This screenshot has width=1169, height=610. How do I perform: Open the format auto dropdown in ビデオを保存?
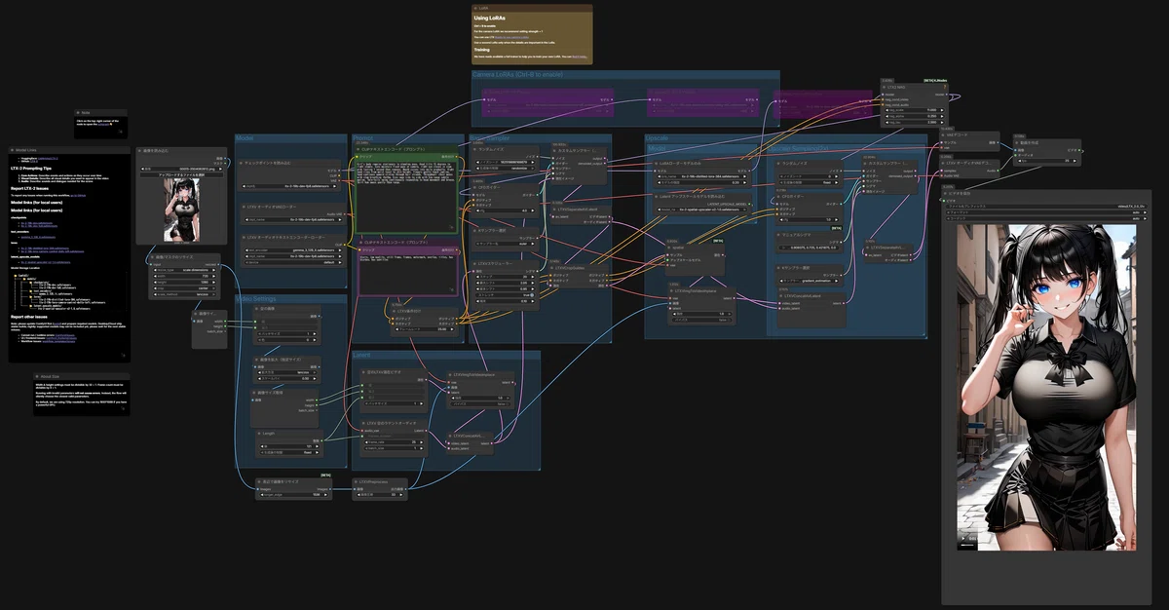tap(1047, 212)
